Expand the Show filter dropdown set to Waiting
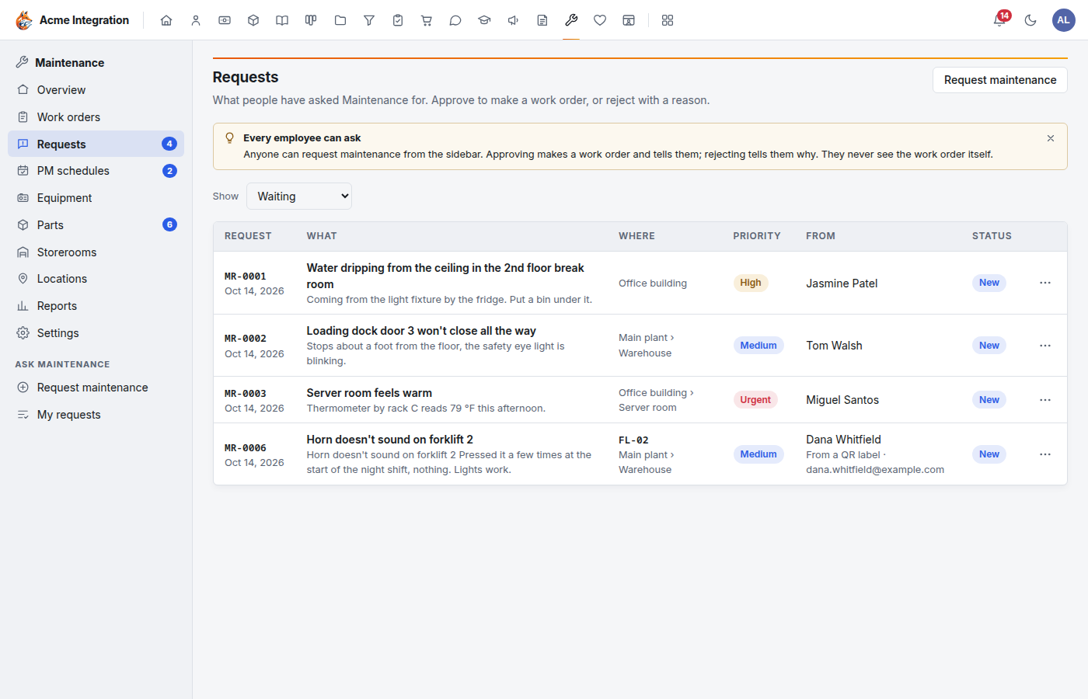 (299, 196)
